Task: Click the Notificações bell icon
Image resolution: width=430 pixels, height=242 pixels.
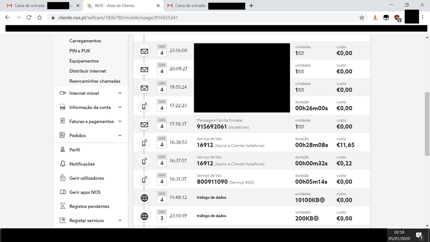Action: 63,164
